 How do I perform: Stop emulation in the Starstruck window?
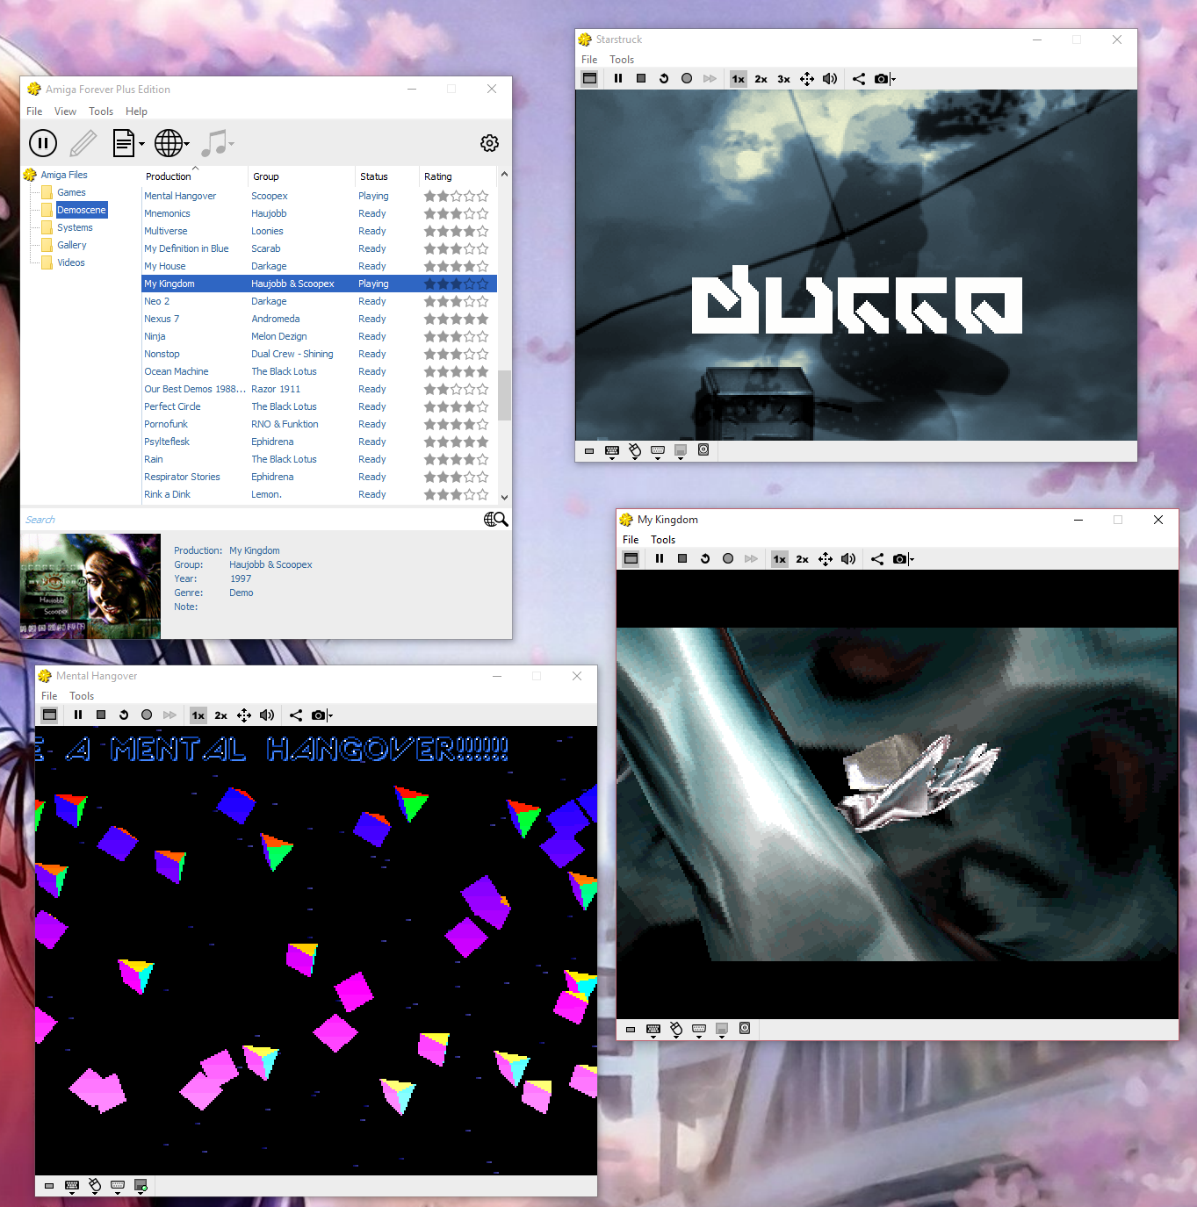click(x=641, y=78)
